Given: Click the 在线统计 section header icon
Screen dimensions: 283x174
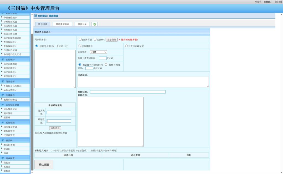Looking at the screenshot, I should click(x=3, y=59).
